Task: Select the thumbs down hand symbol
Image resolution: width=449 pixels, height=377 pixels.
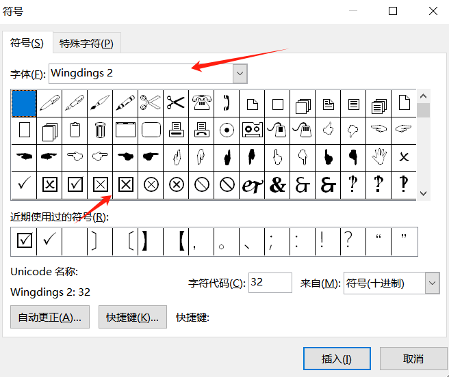Action: (x=353, y=130)
